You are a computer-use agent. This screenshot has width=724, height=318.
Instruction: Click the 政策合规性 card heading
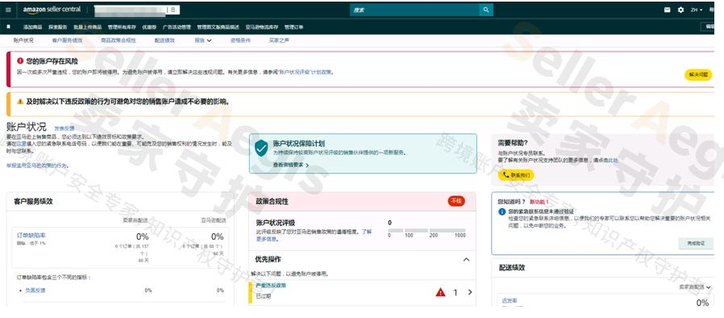click(272, 202)
